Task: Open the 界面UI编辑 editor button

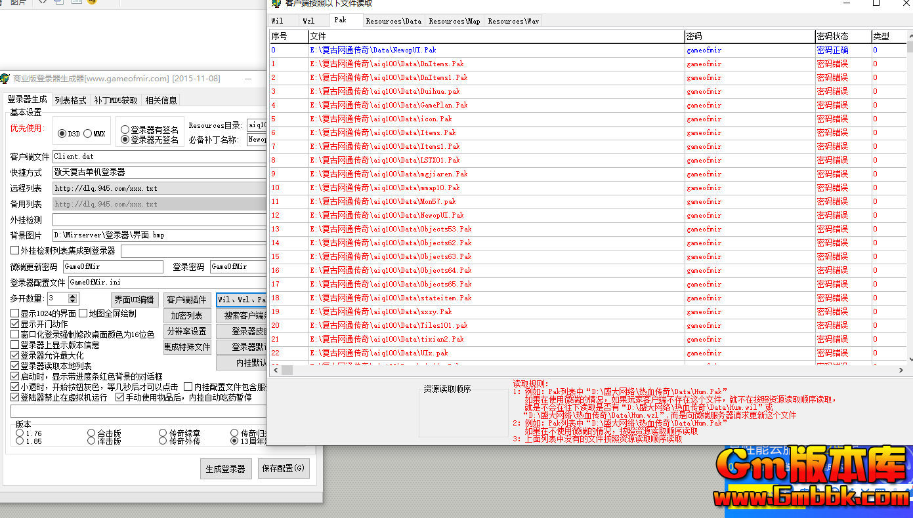Action: (x=135, y=300)
